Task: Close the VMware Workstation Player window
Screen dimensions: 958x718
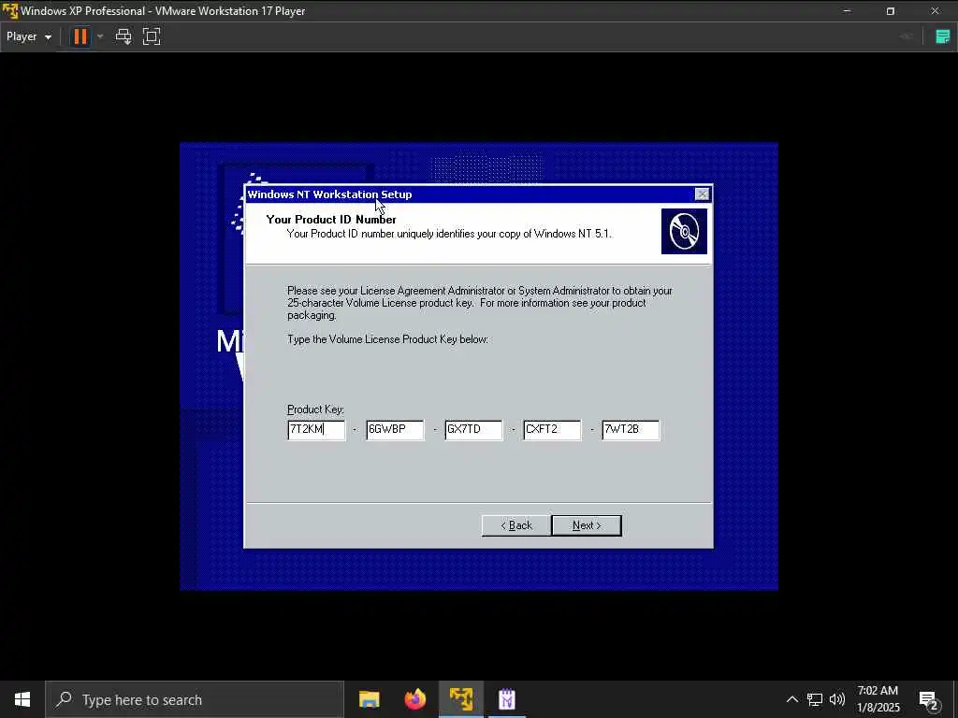Action: [x=936, y=11]
